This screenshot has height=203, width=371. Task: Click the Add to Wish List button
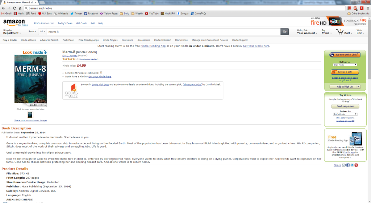pos(343,87)
